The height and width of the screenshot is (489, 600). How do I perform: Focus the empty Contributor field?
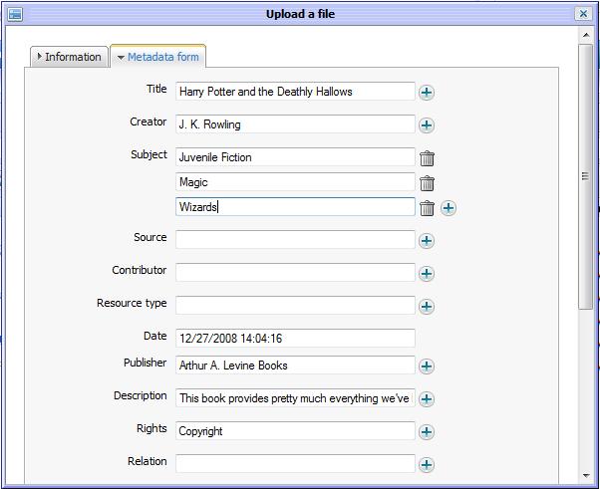coord(295,273)
